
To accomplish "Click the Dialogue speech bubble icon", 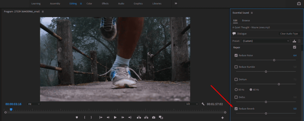I will tap(234, 34).
